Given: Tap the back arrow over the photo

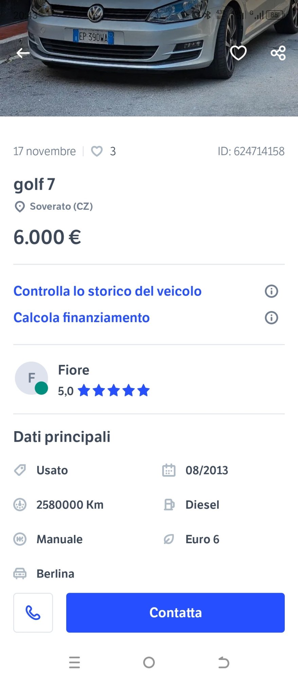Looking at the screenshot, I should [23, 53].
